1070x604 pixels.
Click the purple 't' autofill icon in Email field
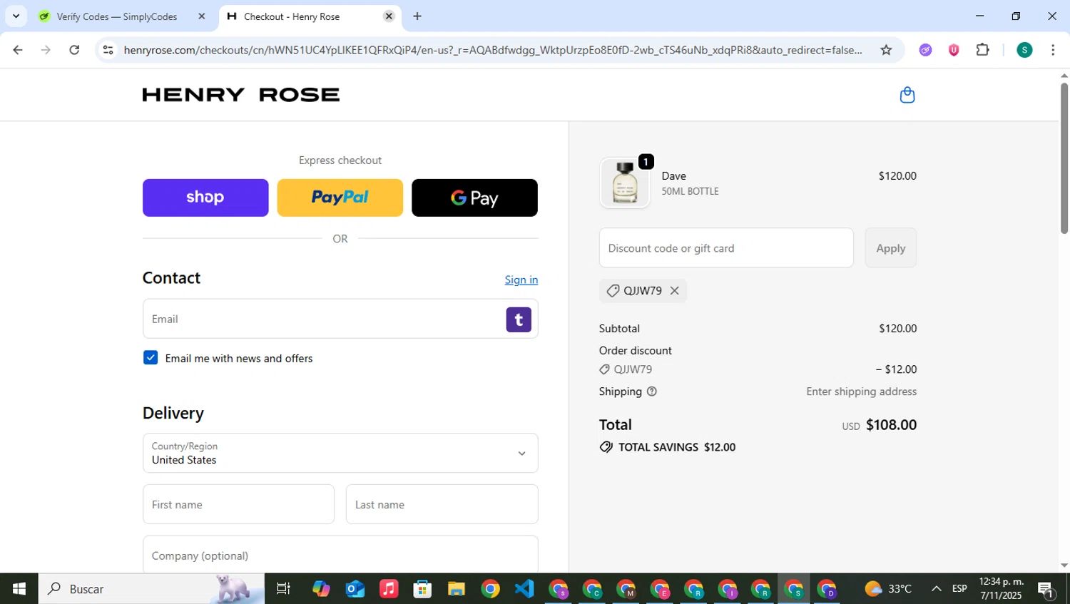(519, 319)
